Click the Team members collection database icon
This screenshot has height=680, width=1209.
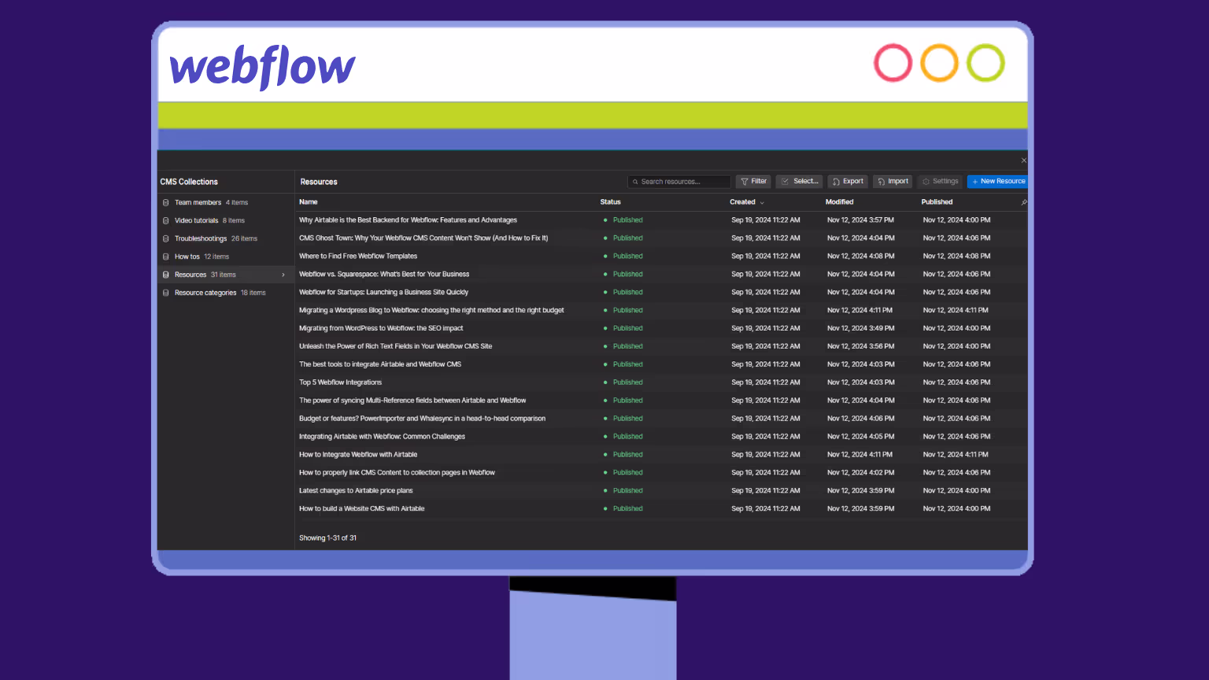tap(165, 202)
